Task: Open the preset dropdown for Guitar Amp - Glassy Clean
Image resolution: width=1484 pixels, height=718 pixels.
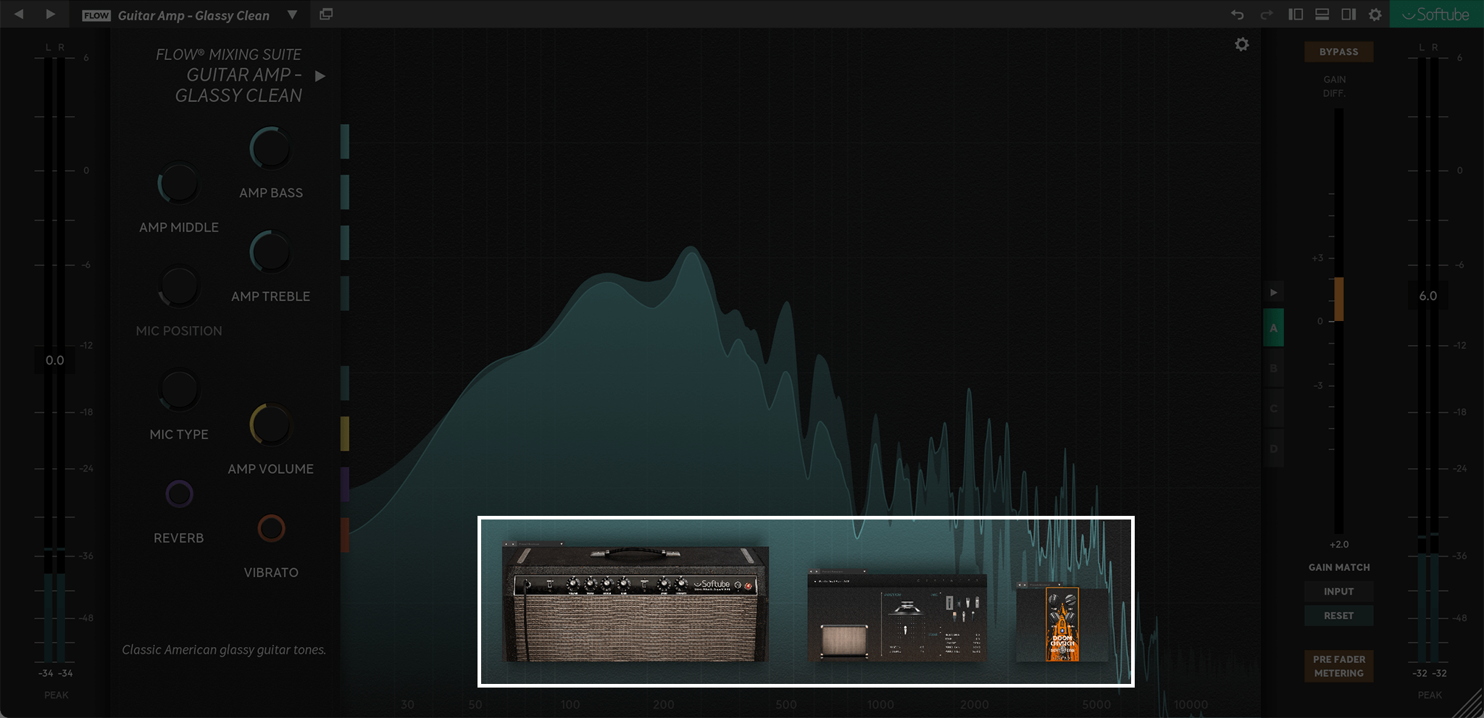Action: 292,14
